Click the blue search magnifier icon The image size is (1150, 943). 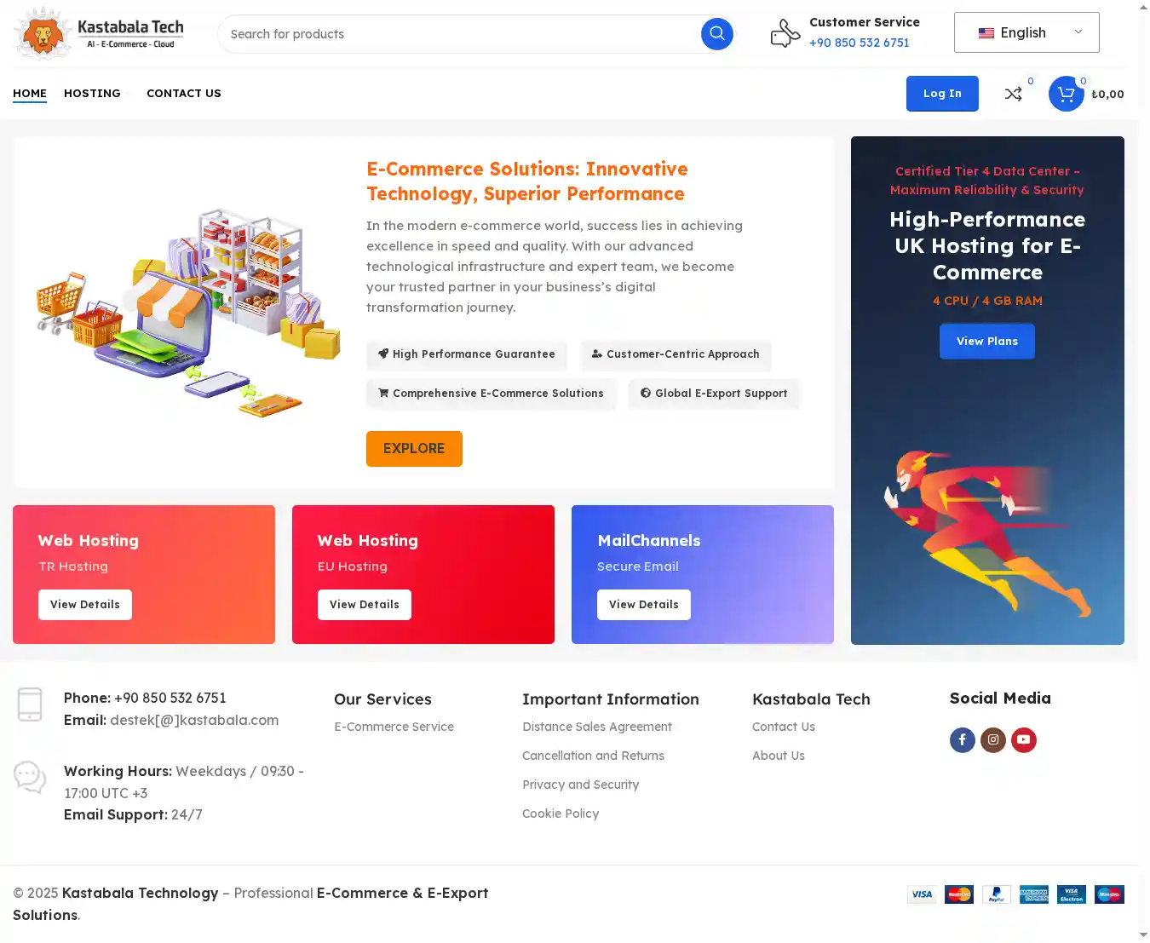pyautogui.click(x=716, y=34)
